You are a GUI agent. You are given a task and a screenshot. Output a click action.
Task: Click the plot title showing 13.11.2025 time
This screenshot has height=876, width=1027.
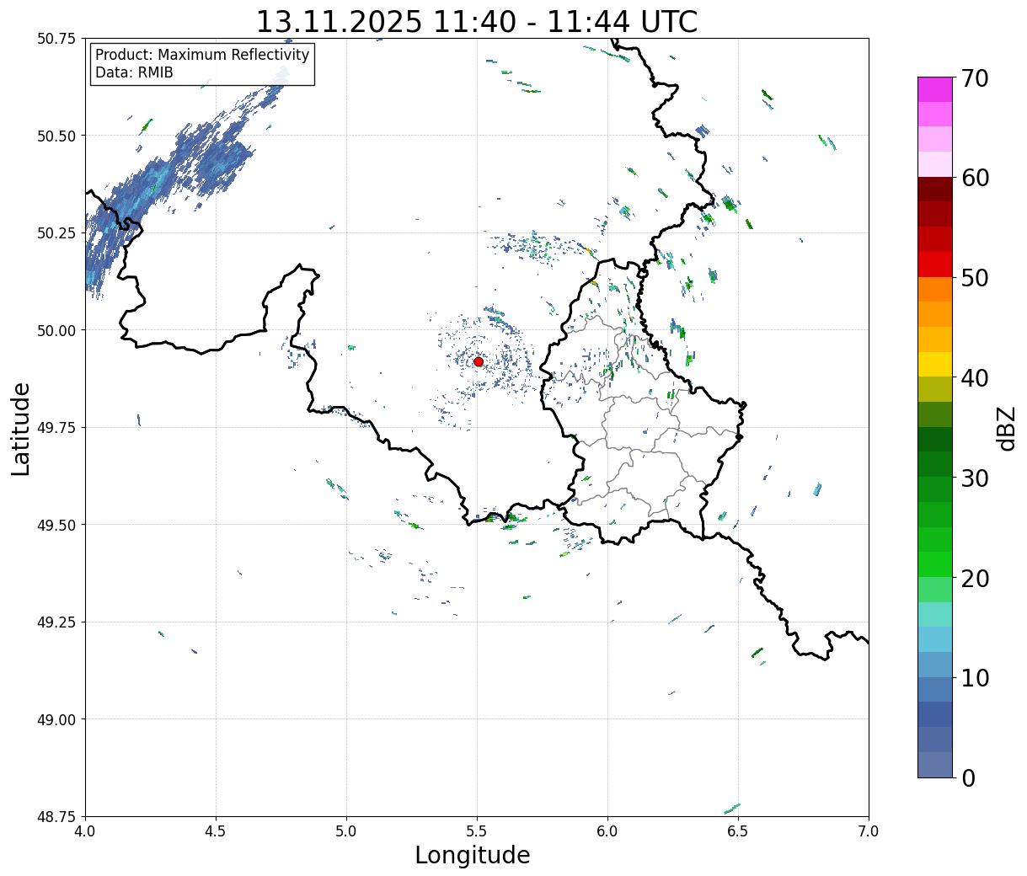point(476,22)
